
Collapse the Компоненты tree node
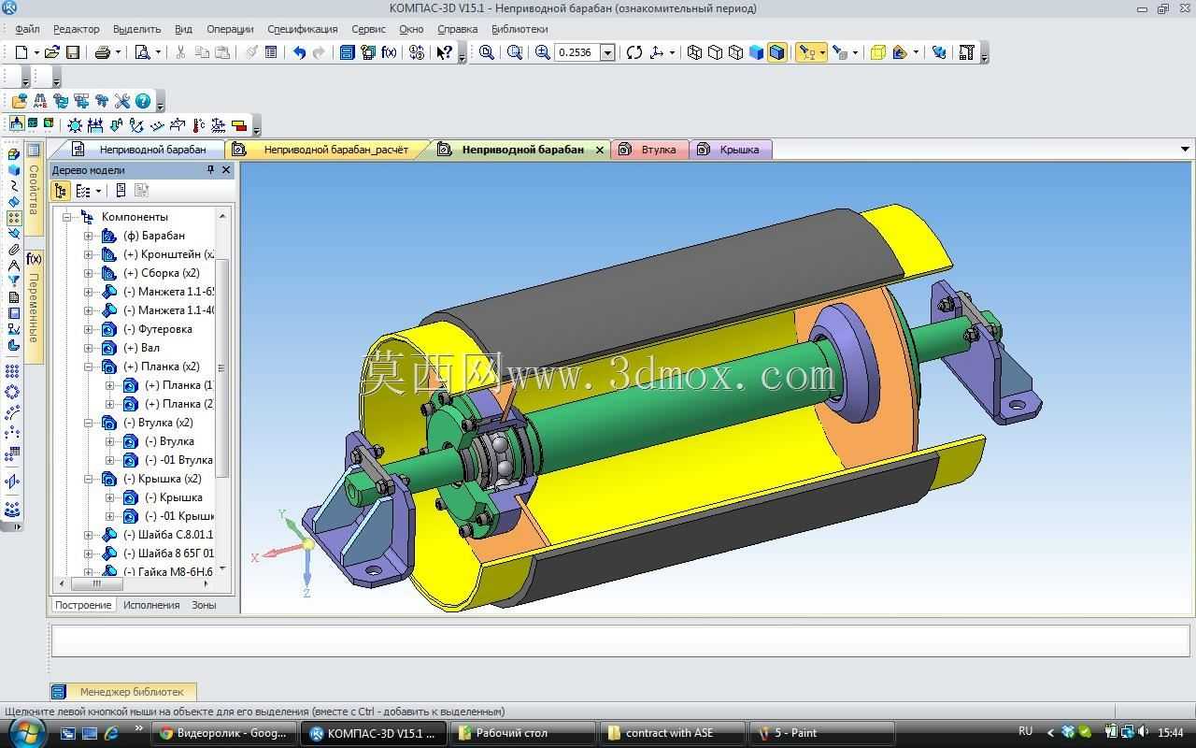pos(67,217)
